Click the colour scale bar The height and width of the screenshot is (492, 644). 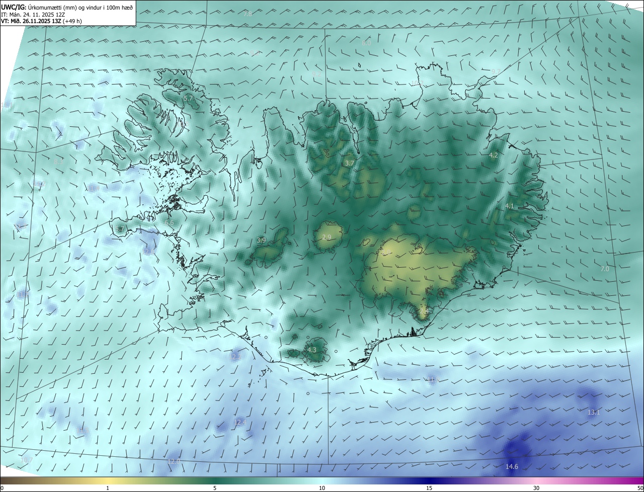(x=322, y=481)
